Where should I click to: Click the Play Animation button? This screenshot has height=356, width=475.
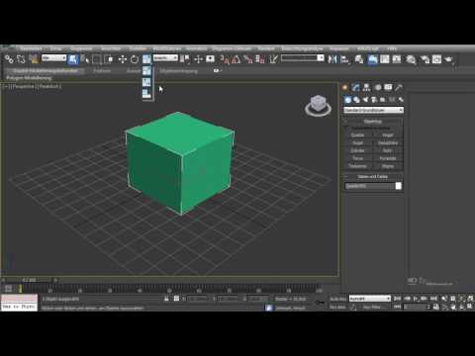[x=416, y=299]
